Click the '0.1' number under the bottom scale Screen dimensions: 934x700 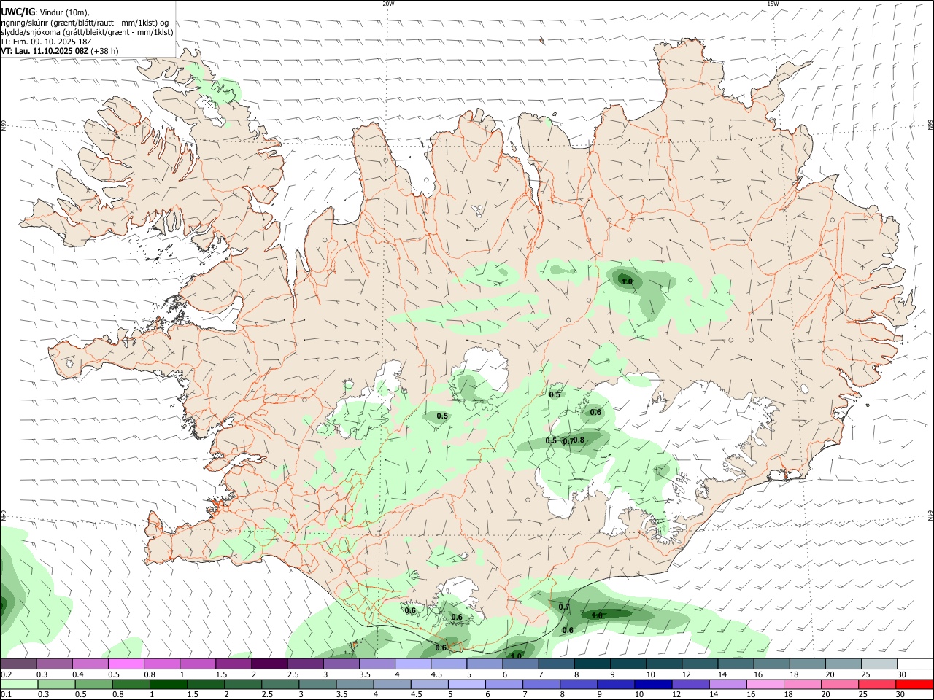7,695
